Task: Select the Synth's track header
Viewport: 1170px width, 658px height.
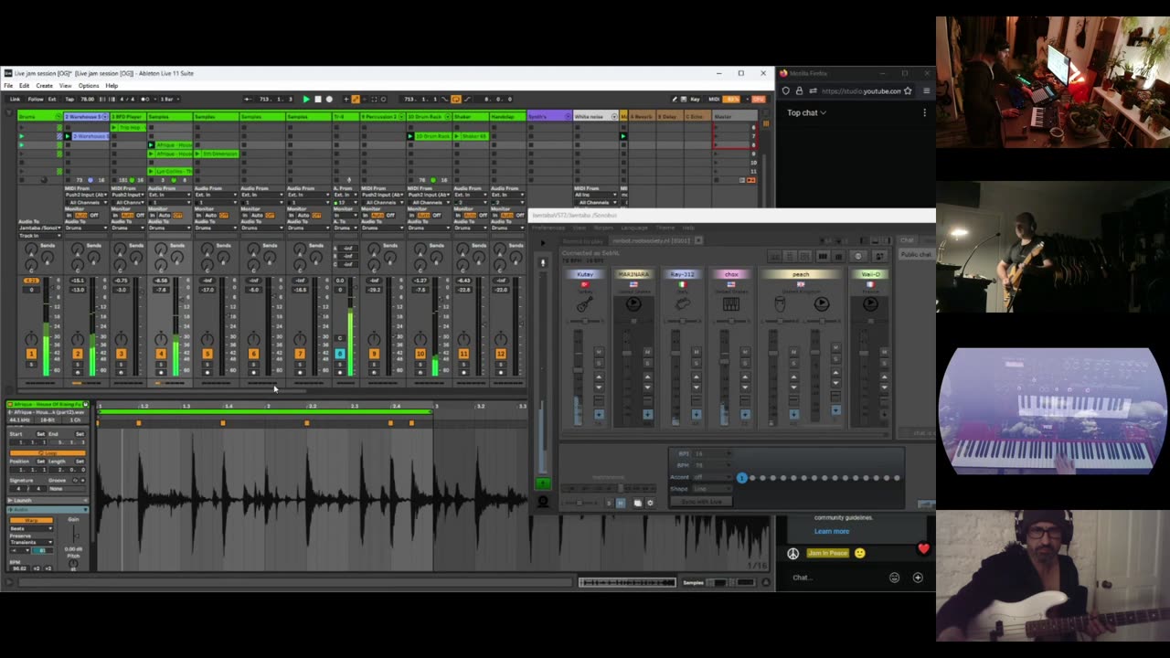Action: pos(549,117)
